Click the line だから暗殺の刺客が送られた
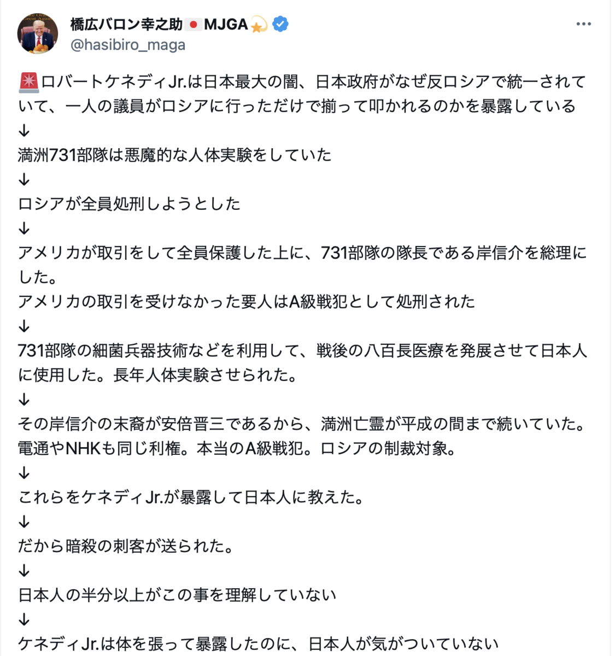Viewport: 615px width, 656px height. pyautogui.click(x=126, y=546)
